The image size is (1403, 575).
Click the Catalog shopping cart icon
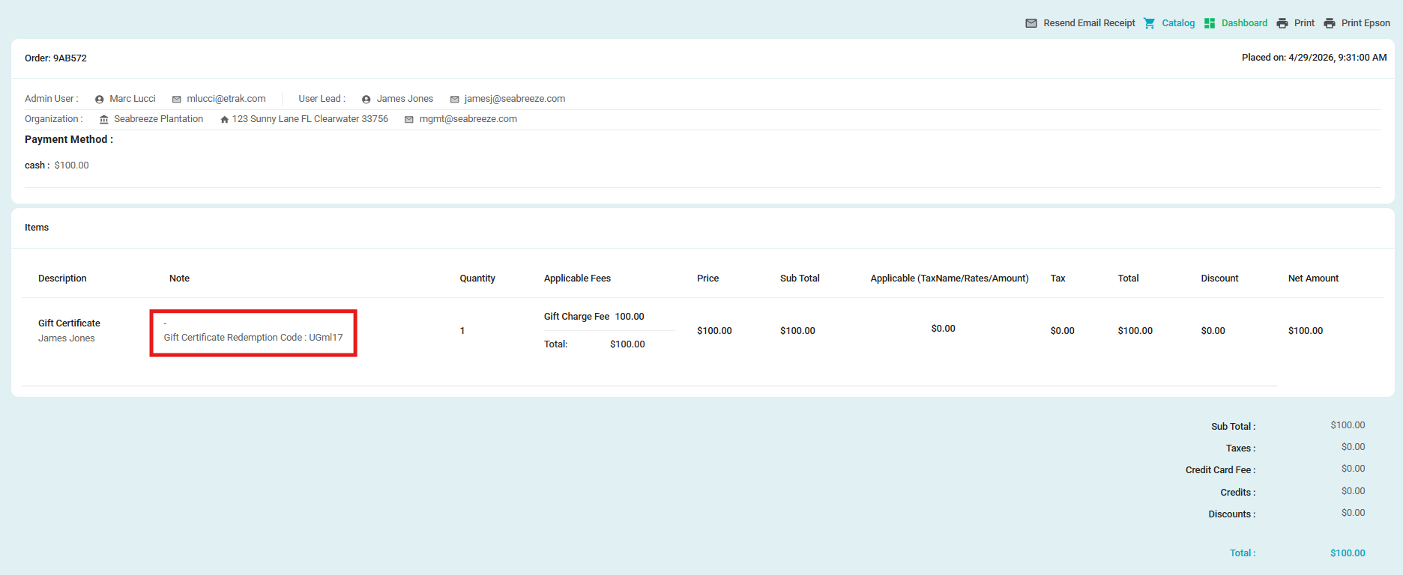(x=1150, y=23)
